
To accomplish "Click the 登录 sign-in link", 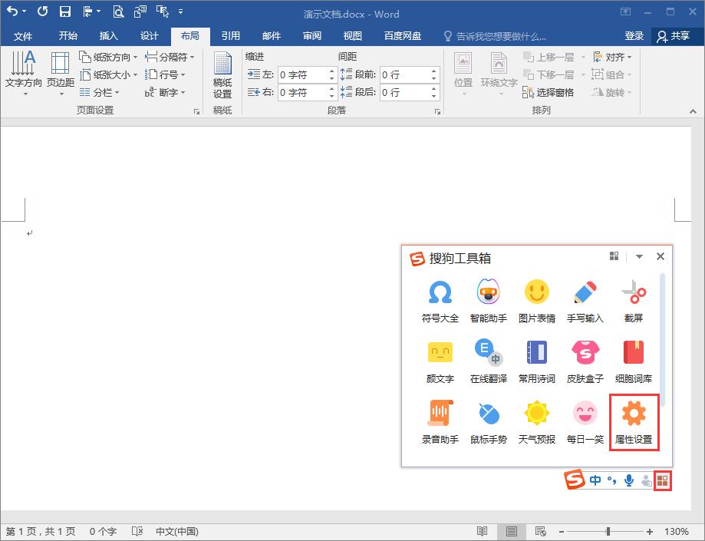I will pyautogui.click(x=634, y=35).
